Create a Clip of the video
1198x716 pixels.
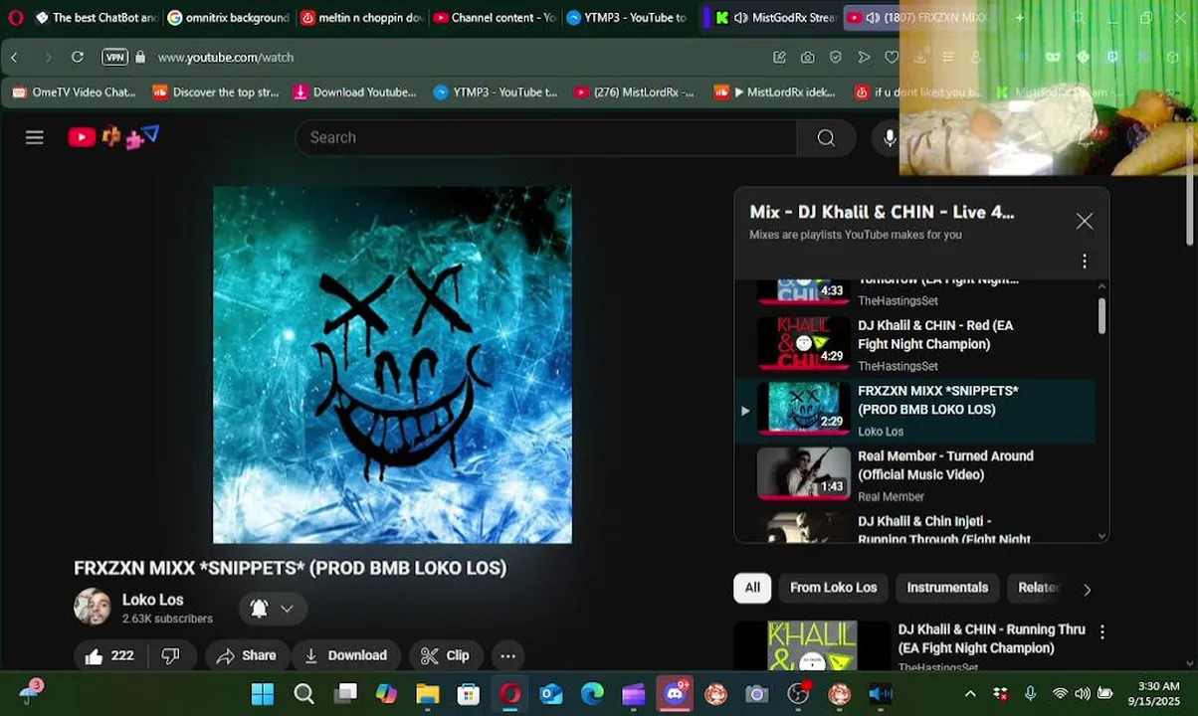point(445,655)
